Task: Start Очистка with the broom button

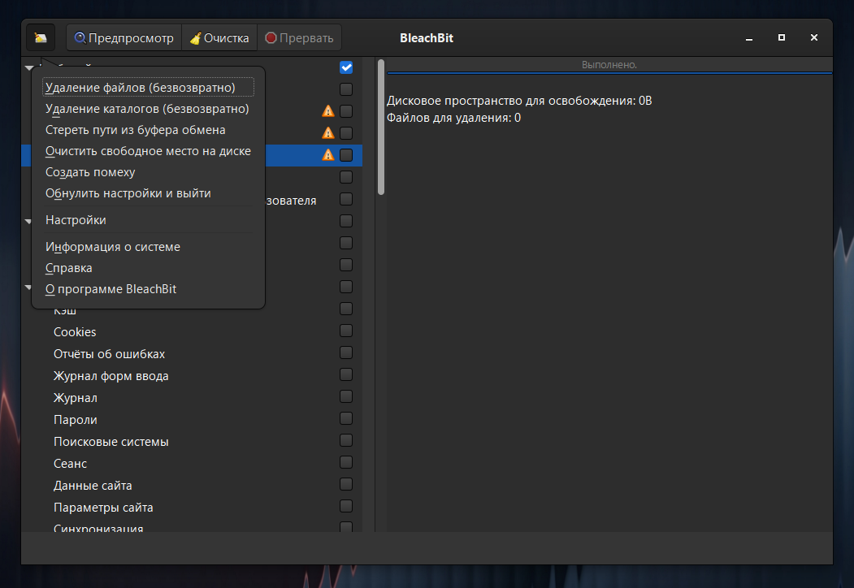Action: point(219,38)
